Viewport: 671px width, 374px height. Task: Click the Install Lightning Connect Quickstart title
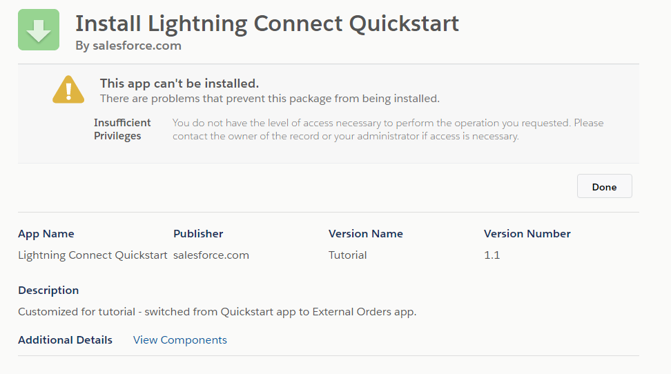point(266,23)
